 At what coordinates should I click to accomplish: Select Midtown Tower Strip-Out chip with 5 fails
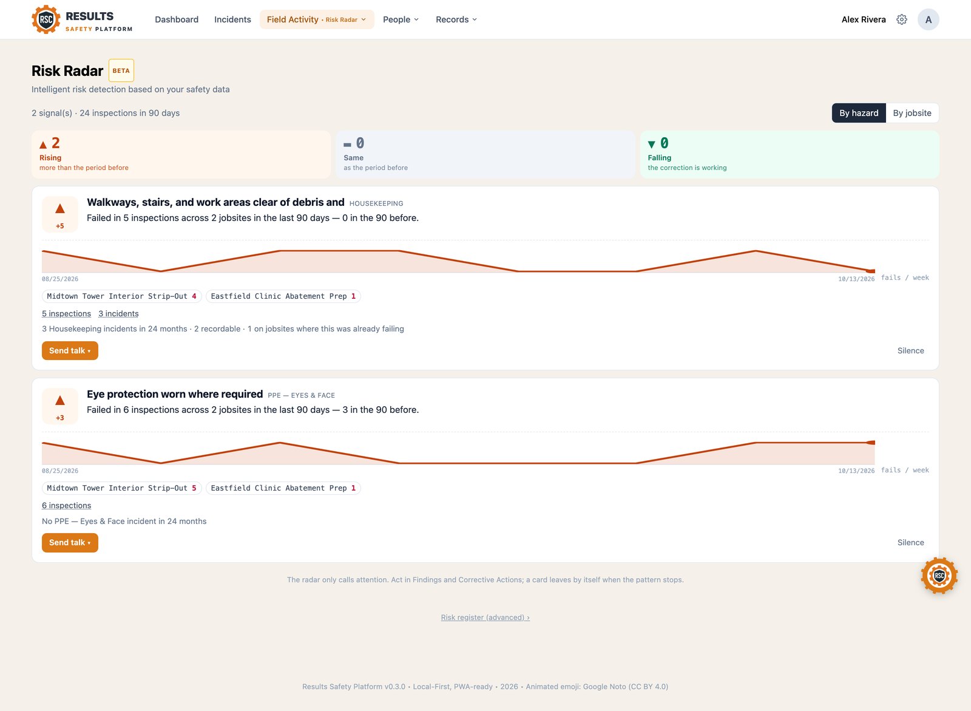(121, 488)
